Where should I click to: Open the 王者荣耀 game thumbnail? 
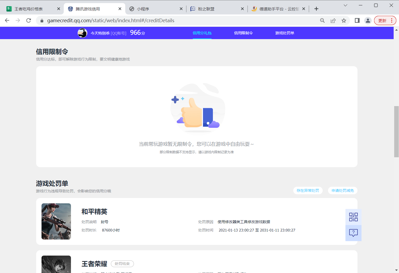56,264
